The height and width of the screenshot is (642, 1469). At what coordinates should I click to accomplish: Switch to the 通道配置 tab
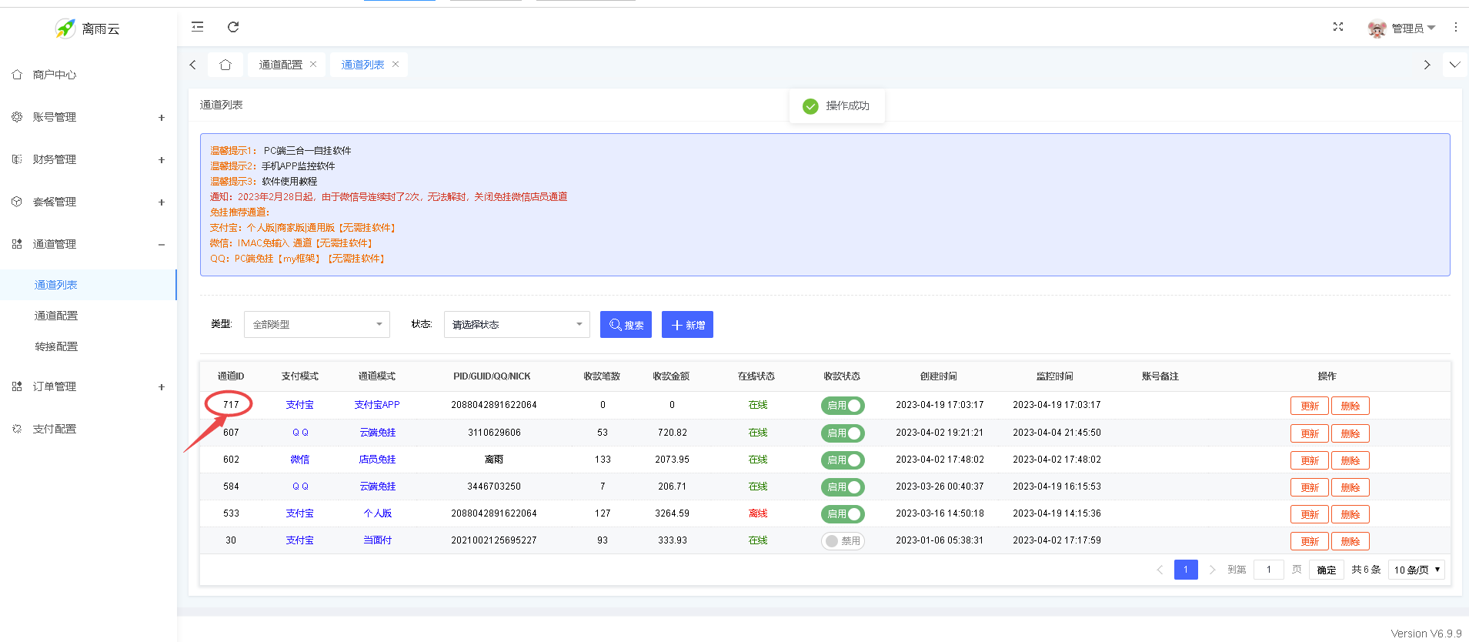pyautogui.click(x=281, y=65)
